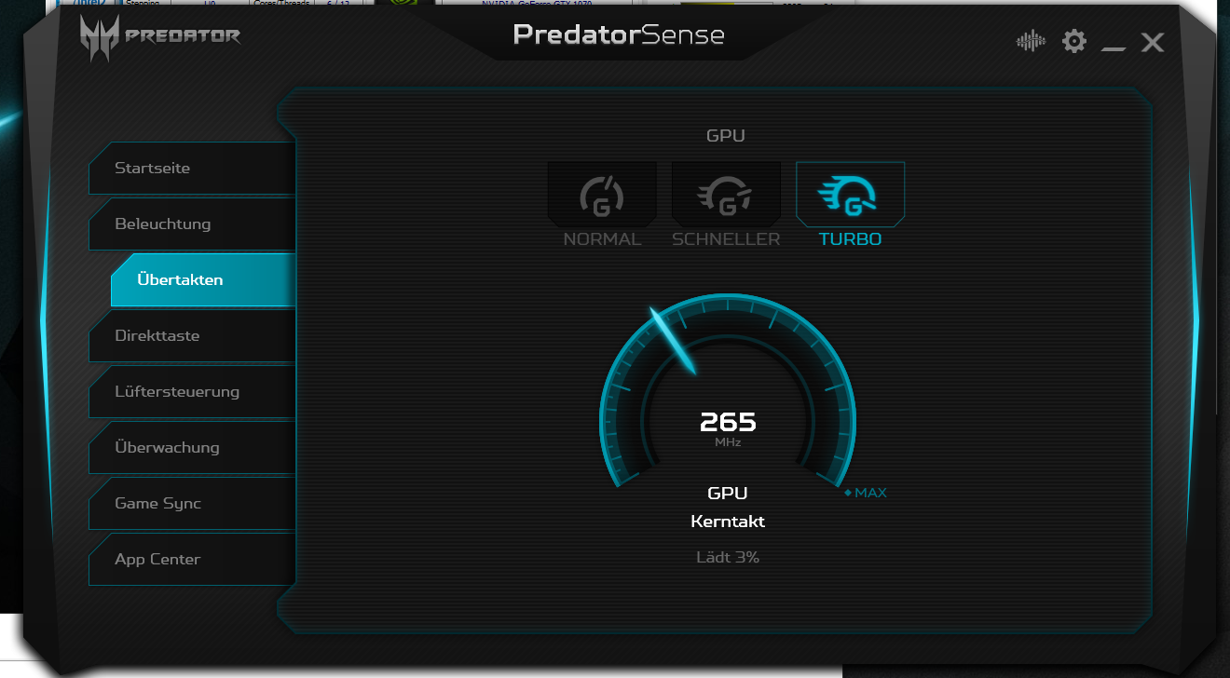Image resolution: width=1230 pixels, height=678 pixels.
Task: Switch to the Direkttaste tab
Action: (x=192, y=336)
